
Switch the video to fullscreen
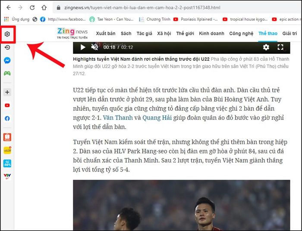(280, 47)
